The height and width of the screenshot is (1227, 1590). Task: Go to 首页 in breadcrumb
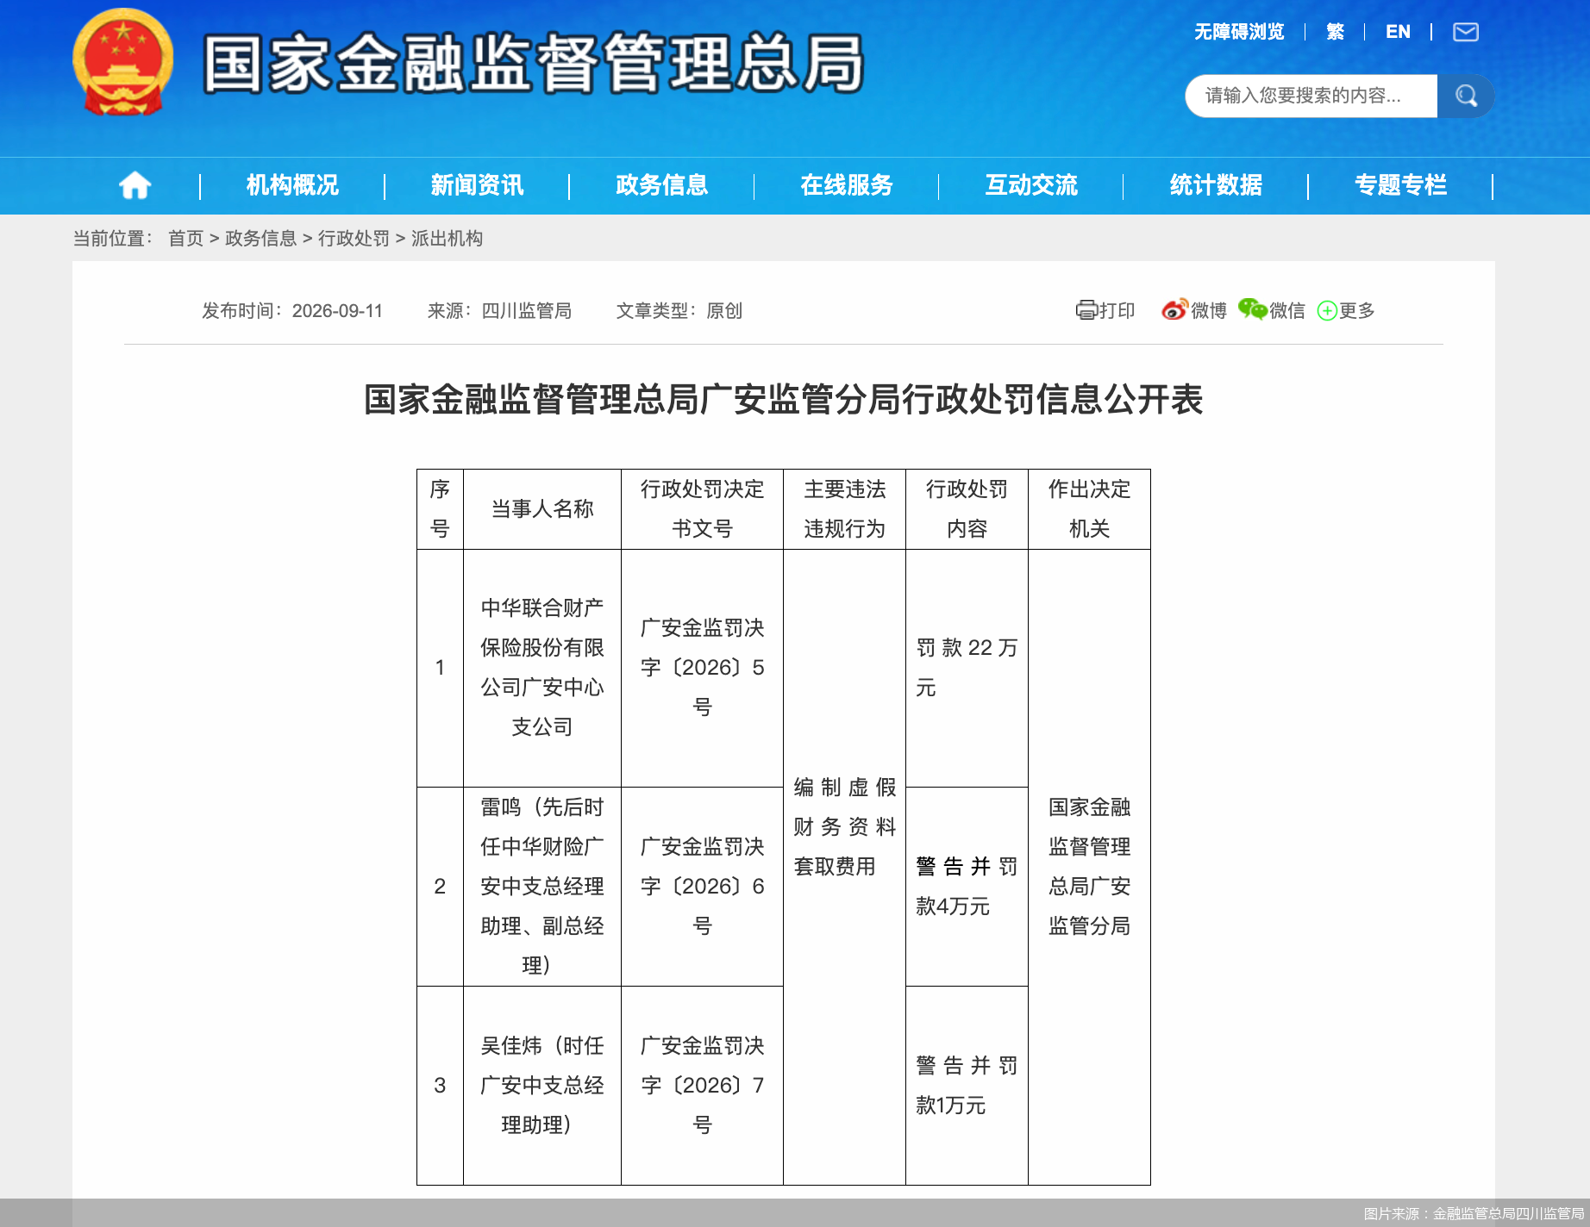(185, 238)
